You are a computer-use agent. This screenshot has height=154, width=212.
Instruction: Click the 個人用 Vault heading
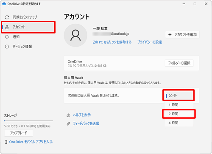coord(73,78)
